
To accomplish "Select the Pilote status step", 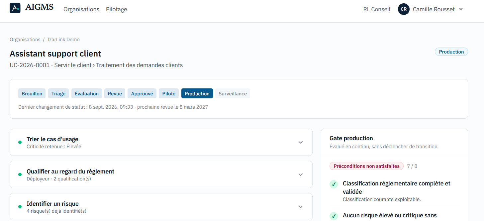I will pyautogui.click(x=169, y=93).
